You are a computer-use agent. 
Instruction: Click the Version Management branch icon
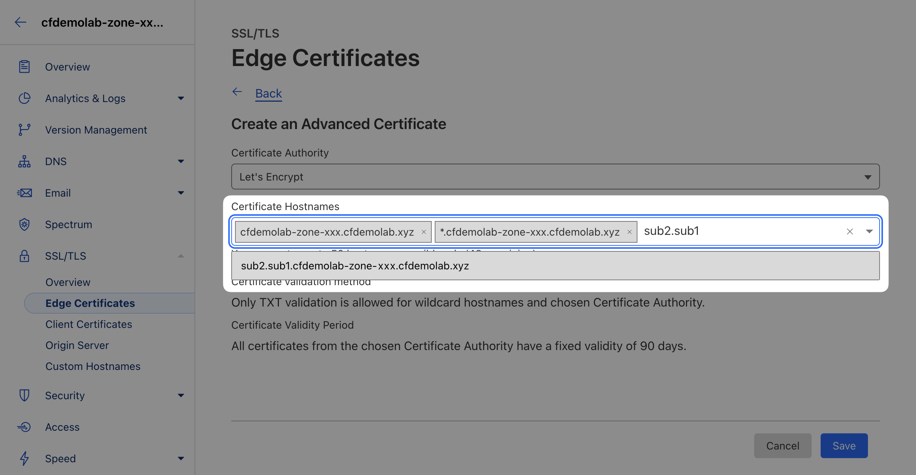click(24, 130)
